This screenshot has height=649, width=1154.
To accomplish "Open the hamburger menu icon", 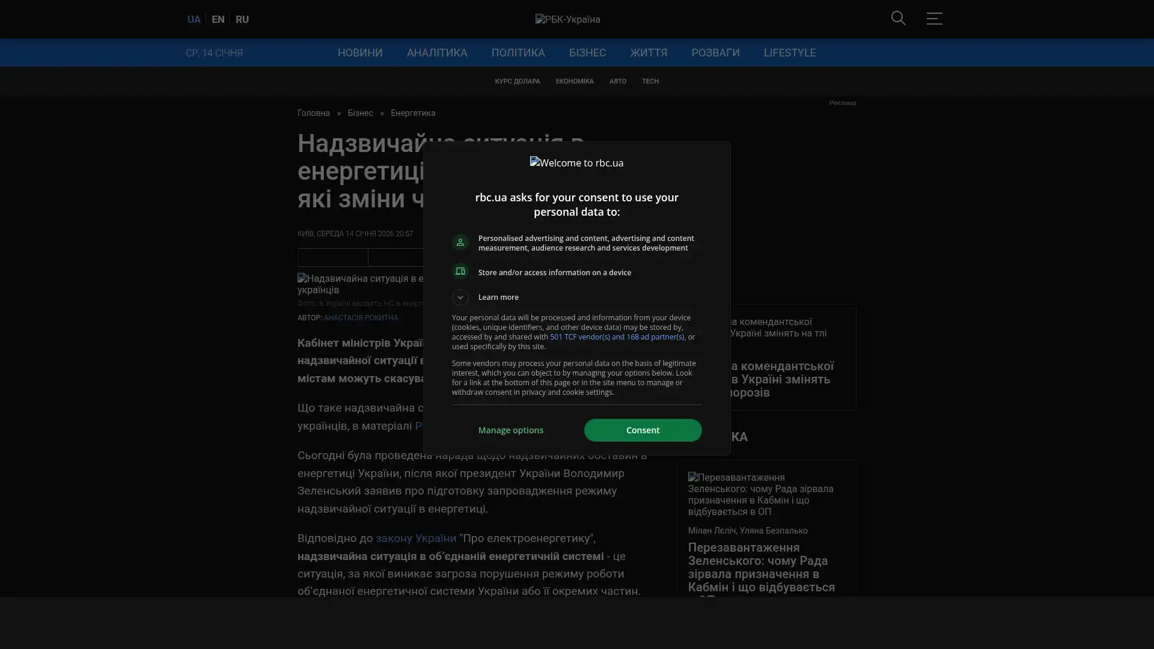I will point(934,18).
